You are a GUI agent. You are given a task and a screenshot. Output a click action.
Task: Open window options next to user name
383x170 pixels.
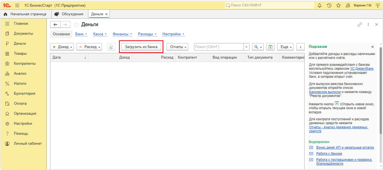pyautogui.click(x=378, y=5)
